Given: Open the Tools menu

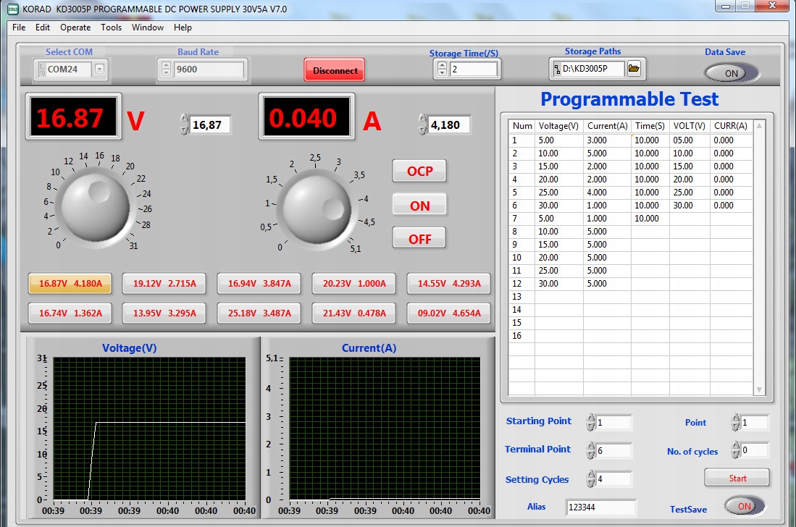Looking at the screenshot, I should [111, 28].
